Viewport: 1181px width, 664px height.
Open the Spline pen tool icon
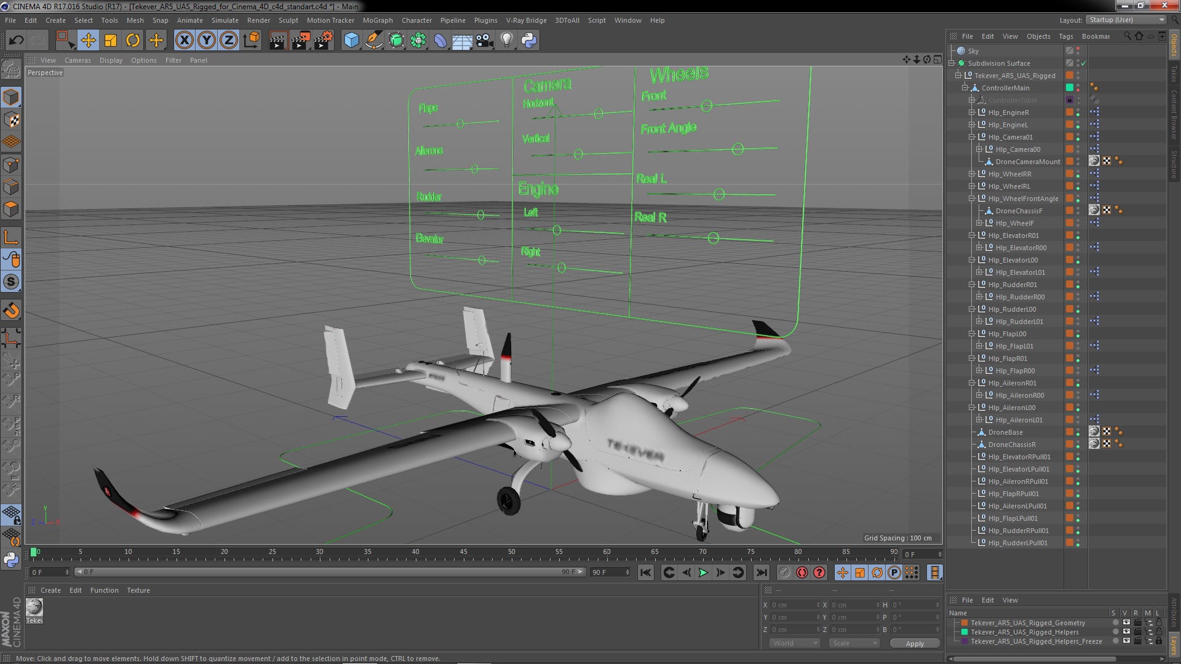[373, 41]
